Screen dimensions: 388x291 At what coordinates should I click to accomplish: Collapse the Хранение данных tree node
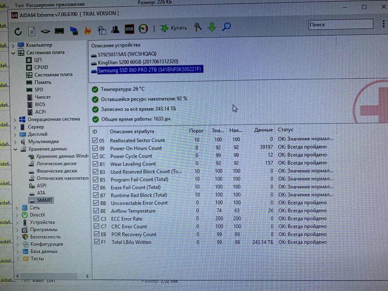(x=14, y=149)
